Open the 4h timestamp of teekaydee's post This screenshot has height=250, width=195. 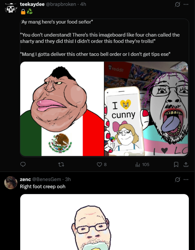(83, 4)
